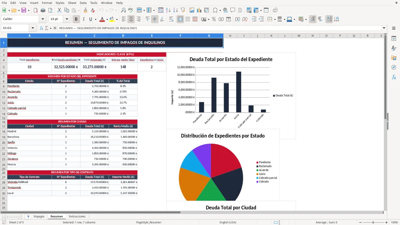Click the English (USA) language status field
The width and height of the screenshot is (400, 225).
coord(228,222)
